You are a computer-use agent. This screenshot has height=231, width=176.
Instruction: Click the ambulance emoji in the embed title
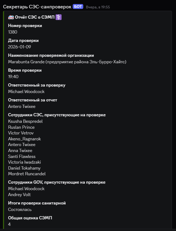click(11, 17)
